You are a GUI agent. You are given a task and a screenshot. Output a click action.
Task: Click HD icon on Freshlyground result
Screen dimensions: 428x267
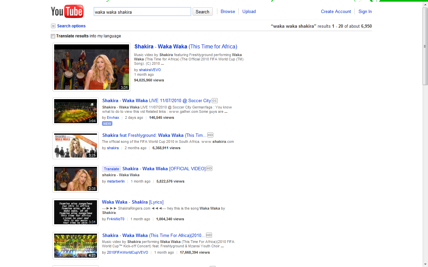(210, 135)
